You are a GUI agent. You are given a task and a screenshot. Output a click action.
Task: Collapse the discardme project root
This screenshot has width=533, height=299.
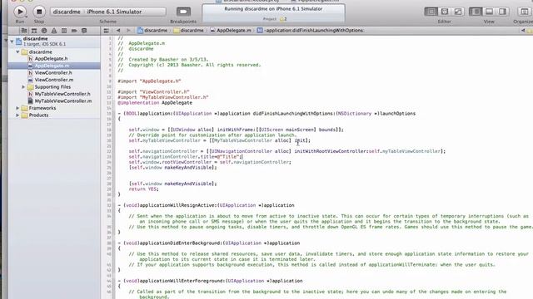pyautogui.click(x=12, y=42)
